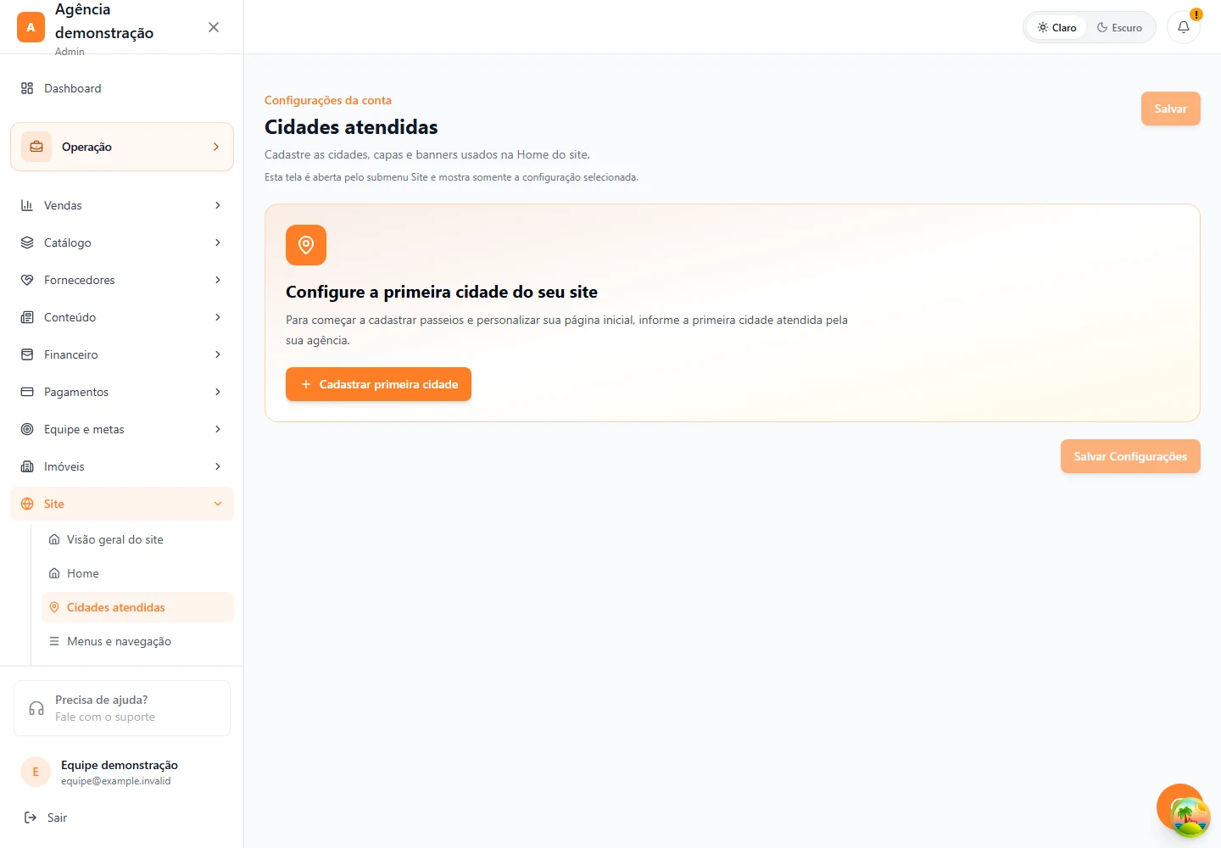Expand the Vendas menu chevron
The height and width of the screenshot is (848, 1221).
click(218, 205)
